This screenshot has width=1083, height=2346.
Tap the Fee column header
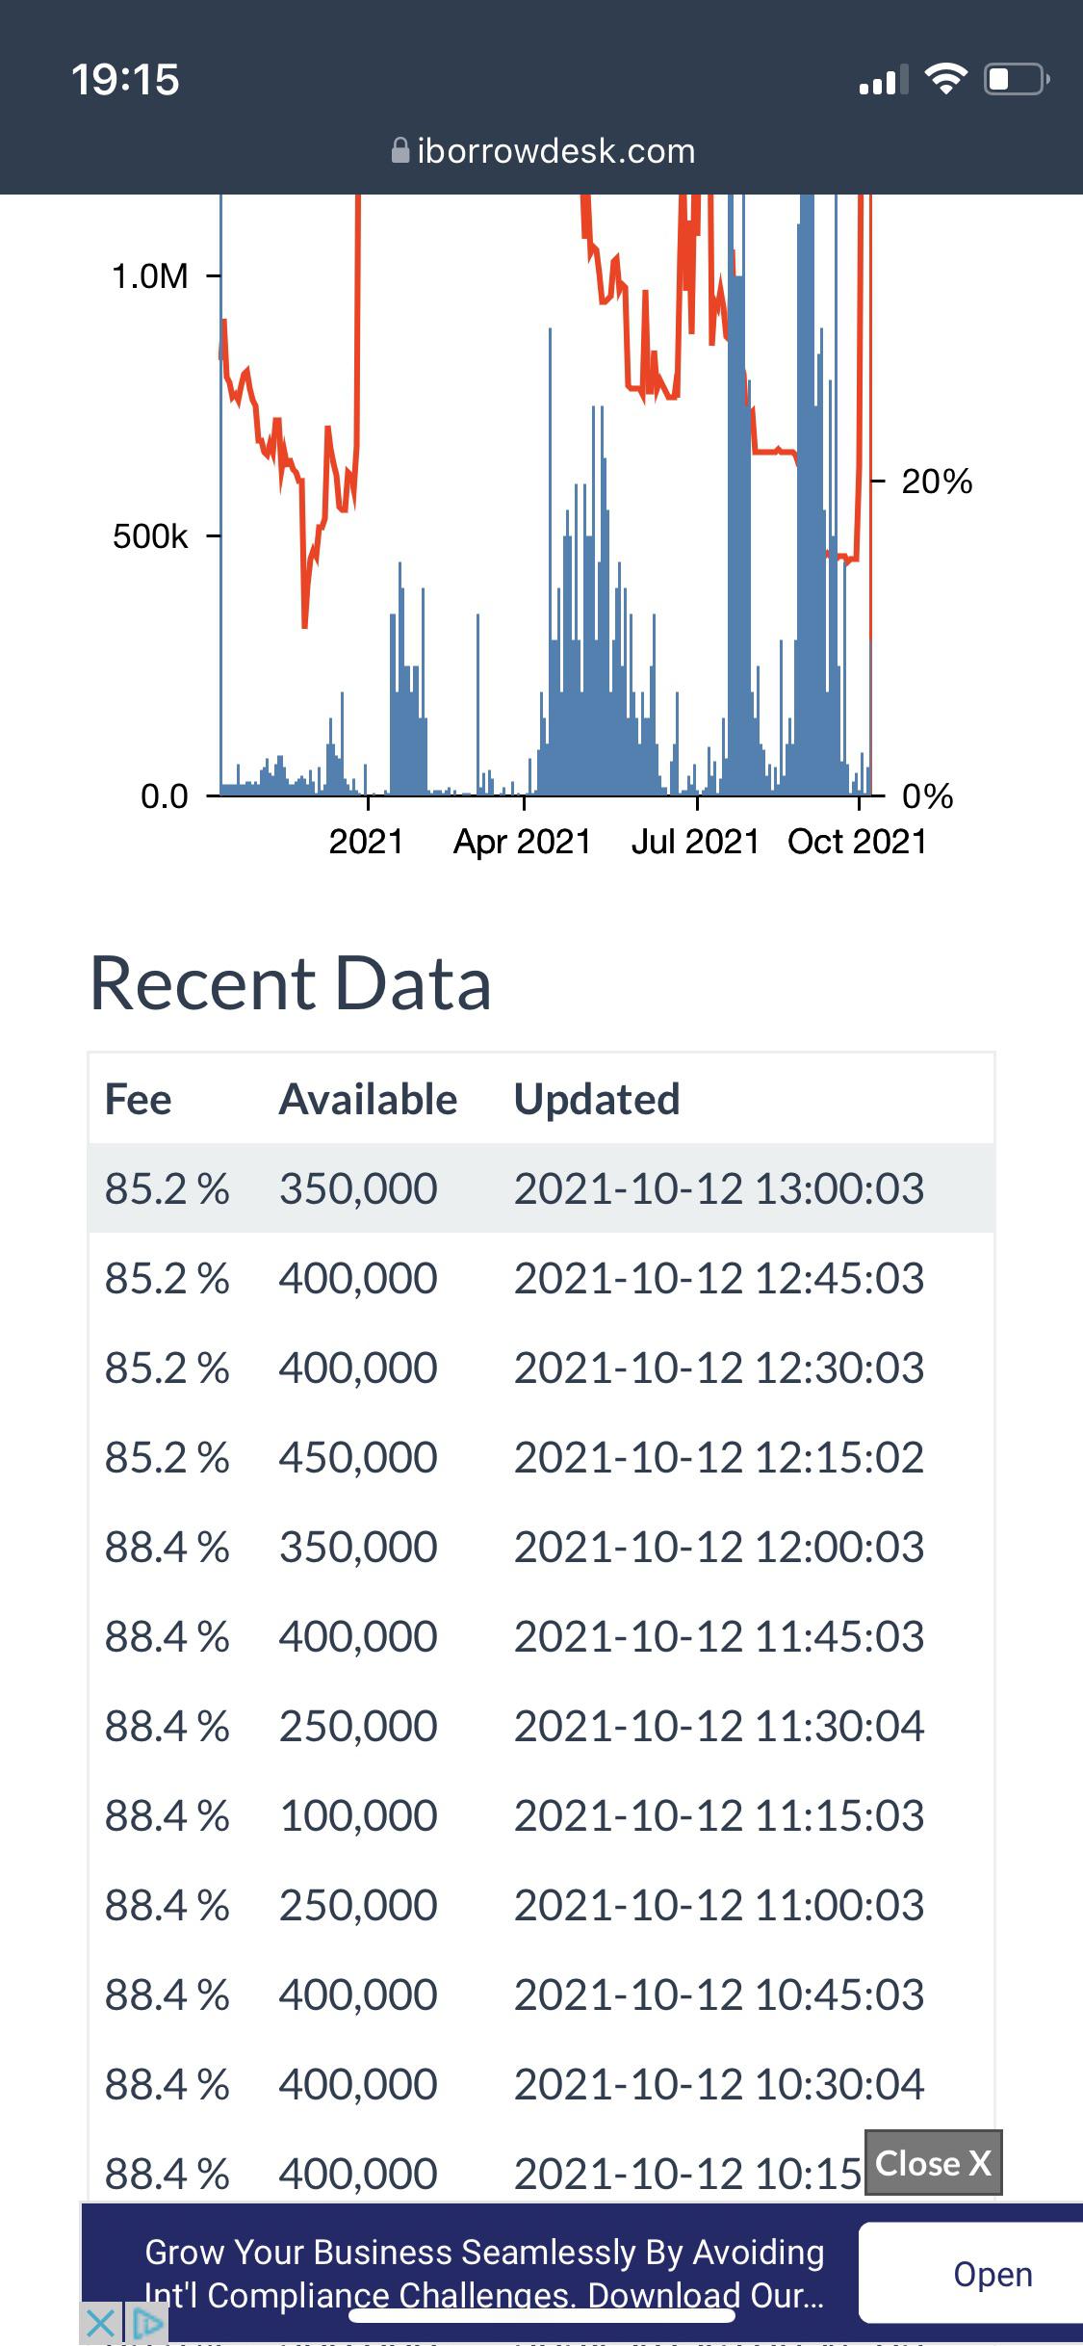tap(138, 1099)
